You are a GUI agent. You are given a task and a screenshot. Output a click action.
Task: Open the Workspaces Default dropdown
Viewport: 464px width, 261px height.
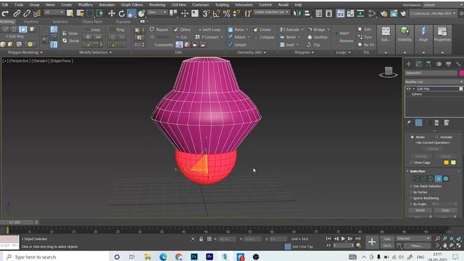[442, 5]
